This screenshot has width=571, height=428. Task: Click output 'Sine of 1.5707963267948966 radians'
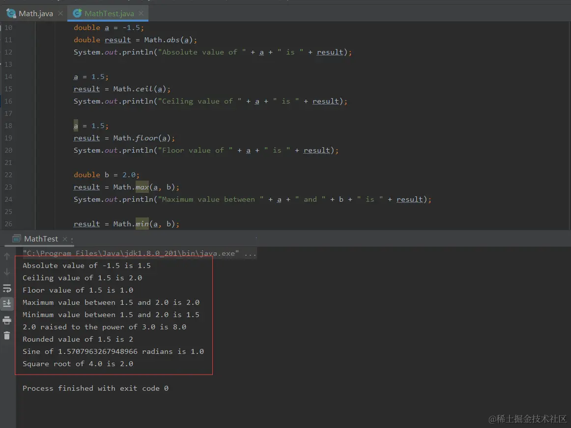point(98,351)
